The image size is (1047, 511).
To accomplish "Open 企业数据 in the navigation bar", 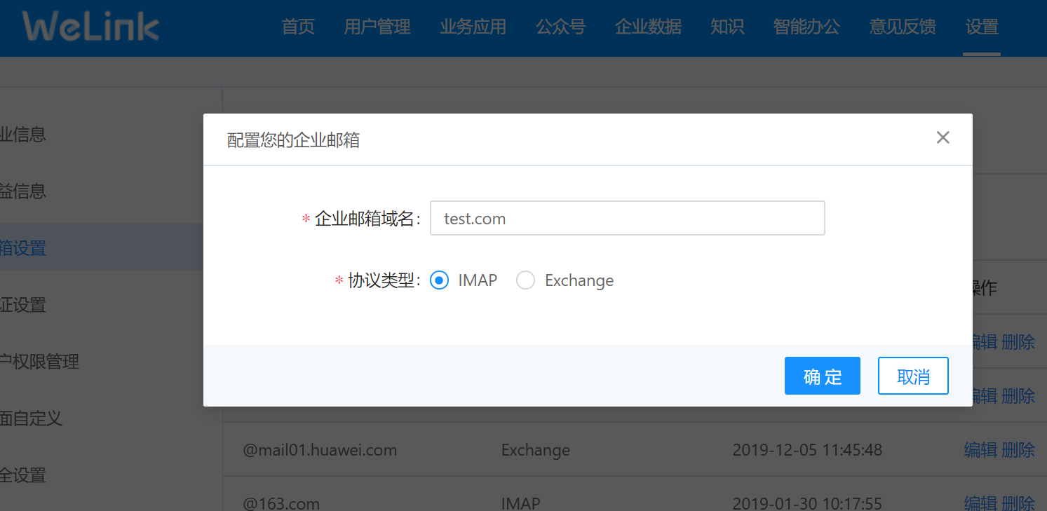I will point(648,27).
